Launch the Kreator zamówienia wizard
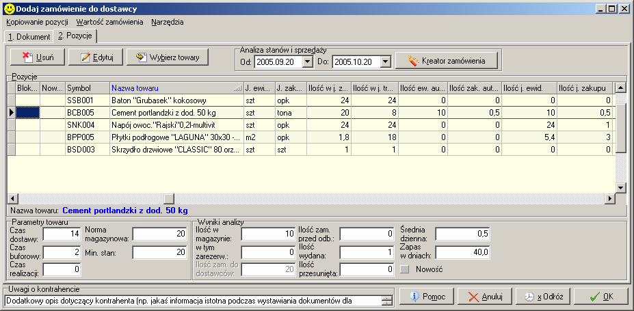Image resolution: width=634 pixels, height=311 pixels. [x=446, y=62]
